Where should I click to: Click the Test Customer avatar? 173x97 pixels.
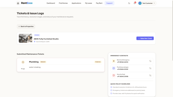pyautogui.click(x=140, y=3)
